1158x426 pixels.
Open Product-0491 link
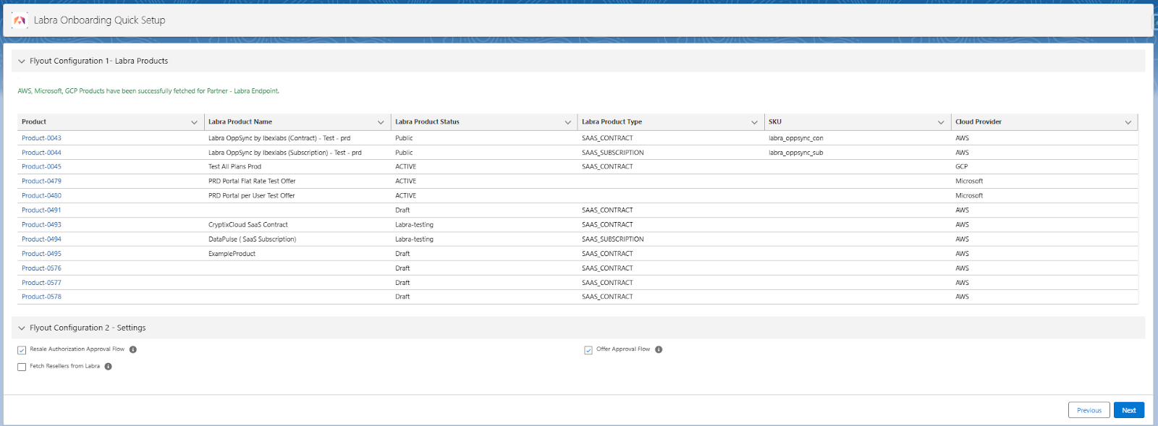coord(41,210)
